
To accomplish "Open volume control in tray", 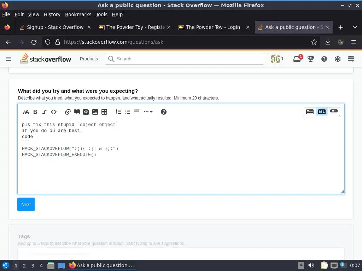I will tap(311, 266).
